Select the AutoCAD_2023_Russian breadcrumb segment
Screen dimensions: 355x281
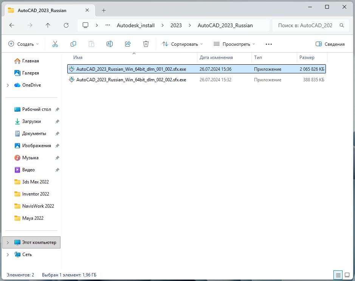(225, 25)
